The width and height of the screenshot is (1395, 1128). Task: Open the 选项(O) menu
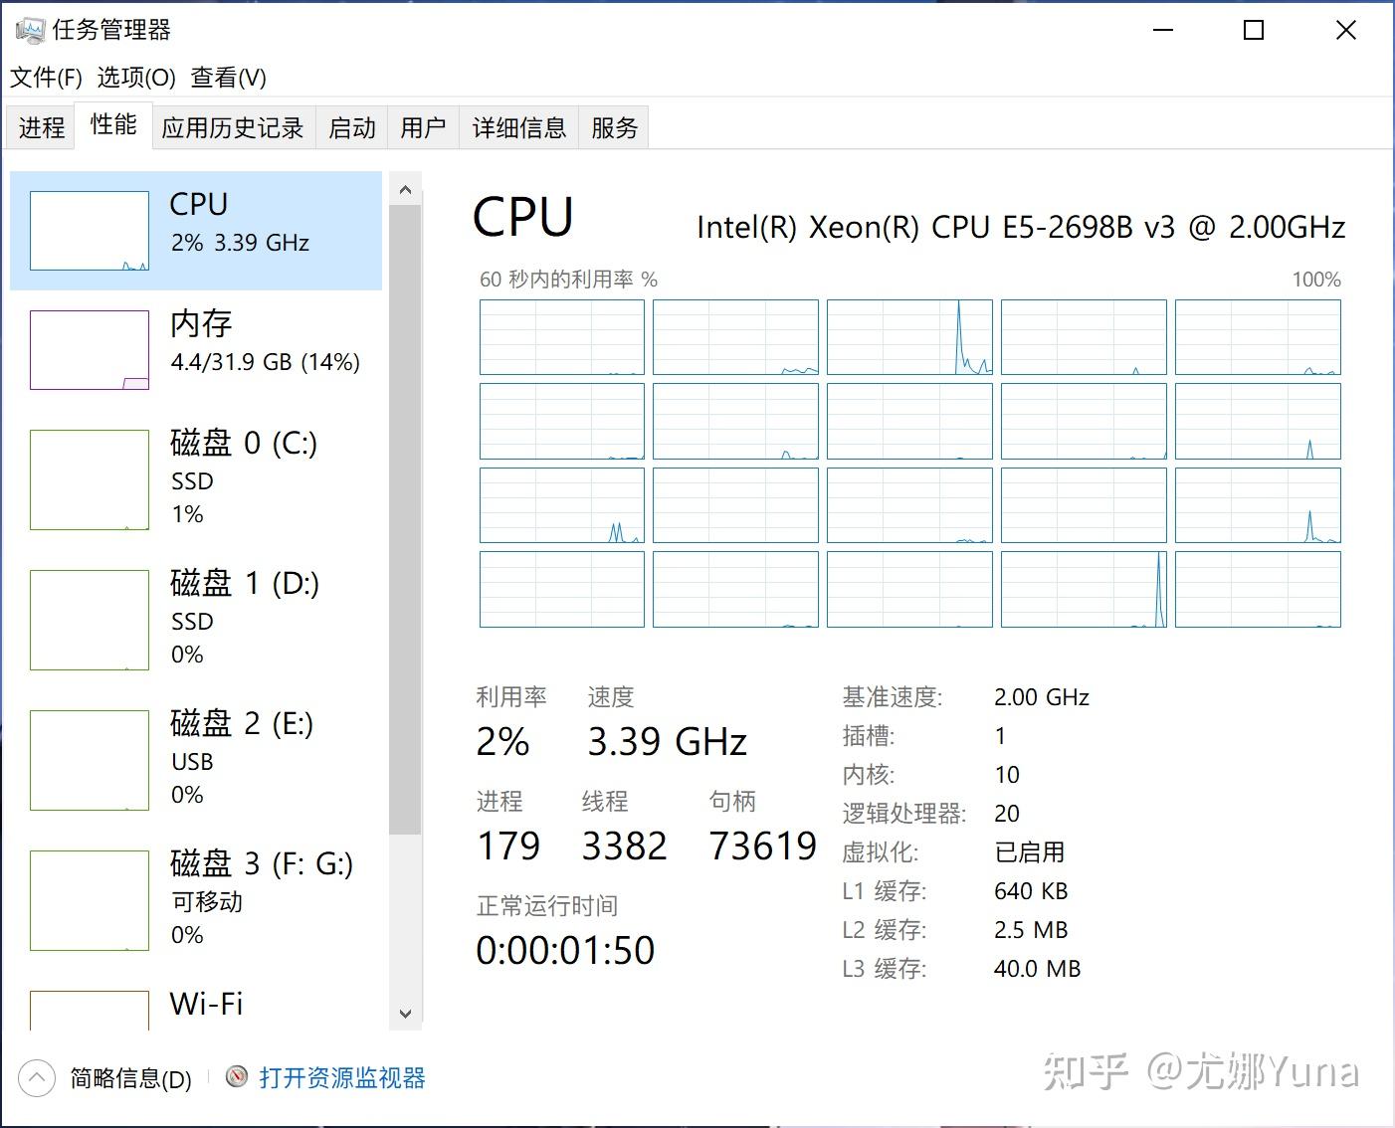coord(136,78)
